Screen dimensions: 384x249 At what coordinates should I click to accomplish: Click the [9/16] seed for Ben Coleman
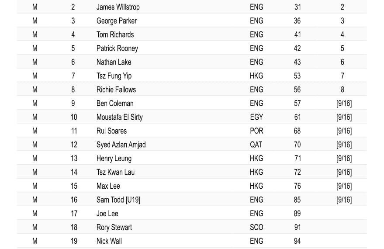coord(344,104)
